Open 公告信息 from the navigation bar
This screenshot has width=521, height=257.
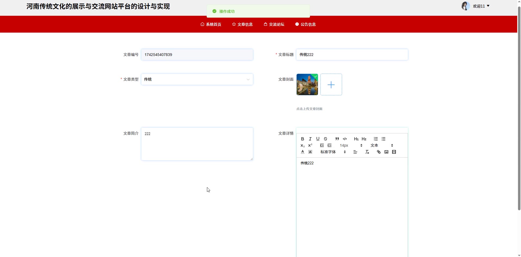[x=305, y=24]
